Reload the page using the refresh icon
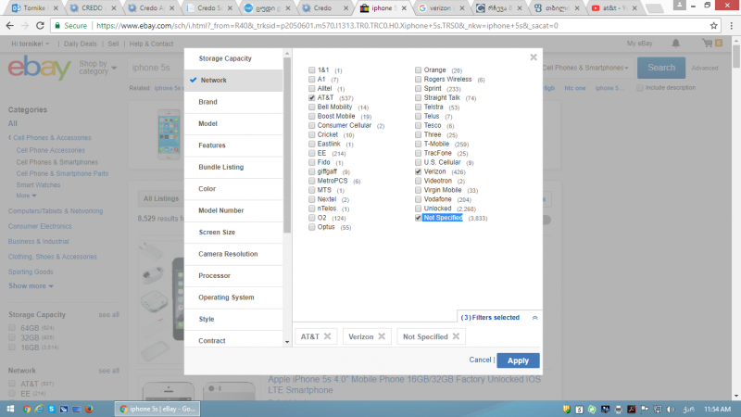741x417 pixels. coord(44,26)
